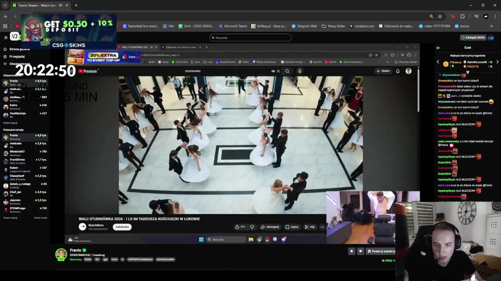Click the WatchMore channel avatar
The width and height of the screenshot is (501, 281).
pos(82,227)
